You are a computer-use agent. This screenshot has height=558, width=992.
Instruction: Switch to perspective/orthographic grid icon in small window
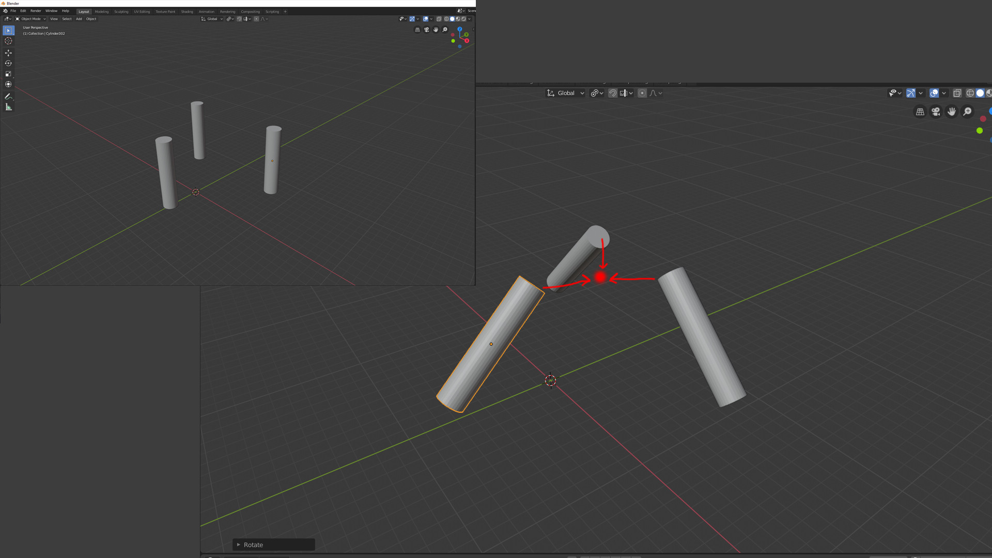pos(417,29)
